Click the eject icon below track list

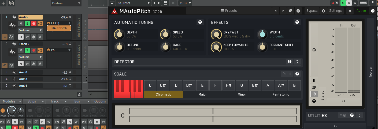[79, 94]
